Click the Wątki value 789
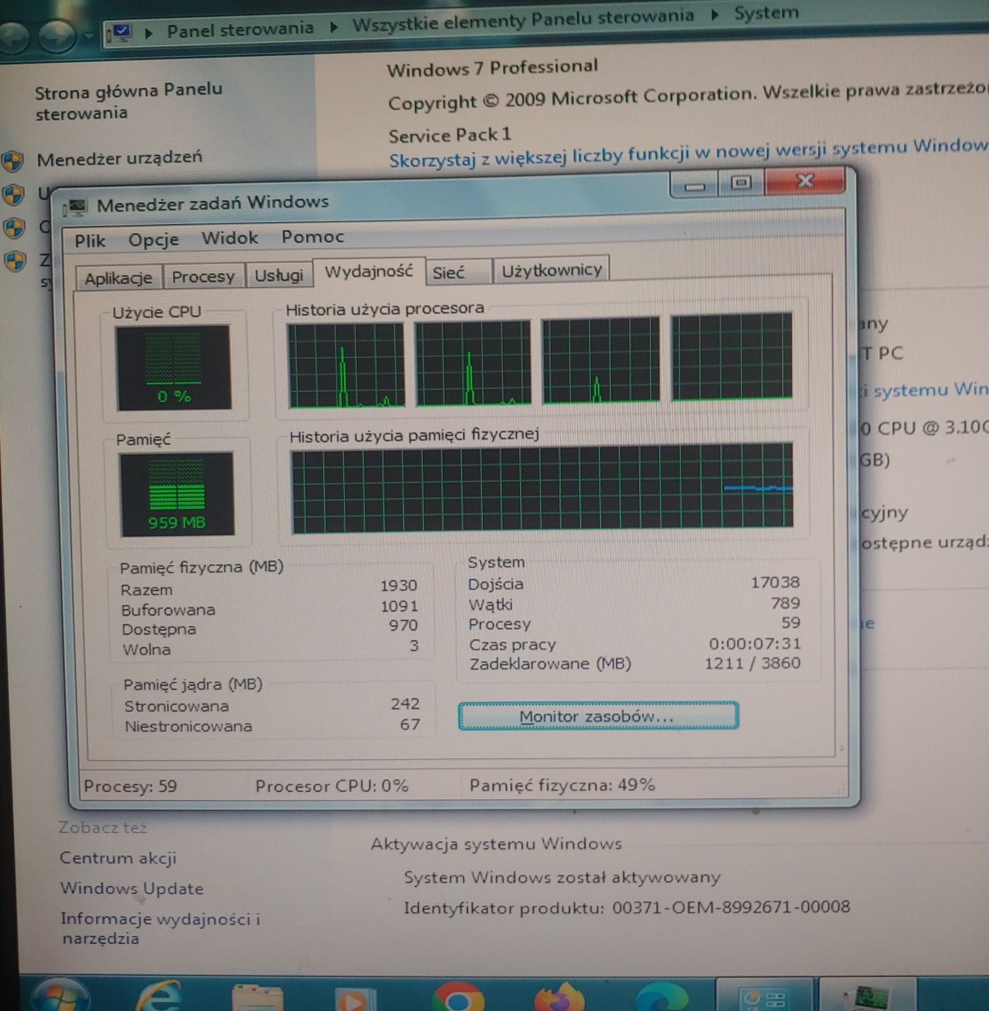Image resolution: width=989 pixels, height=1011 pixels. [x=785, y=603]
